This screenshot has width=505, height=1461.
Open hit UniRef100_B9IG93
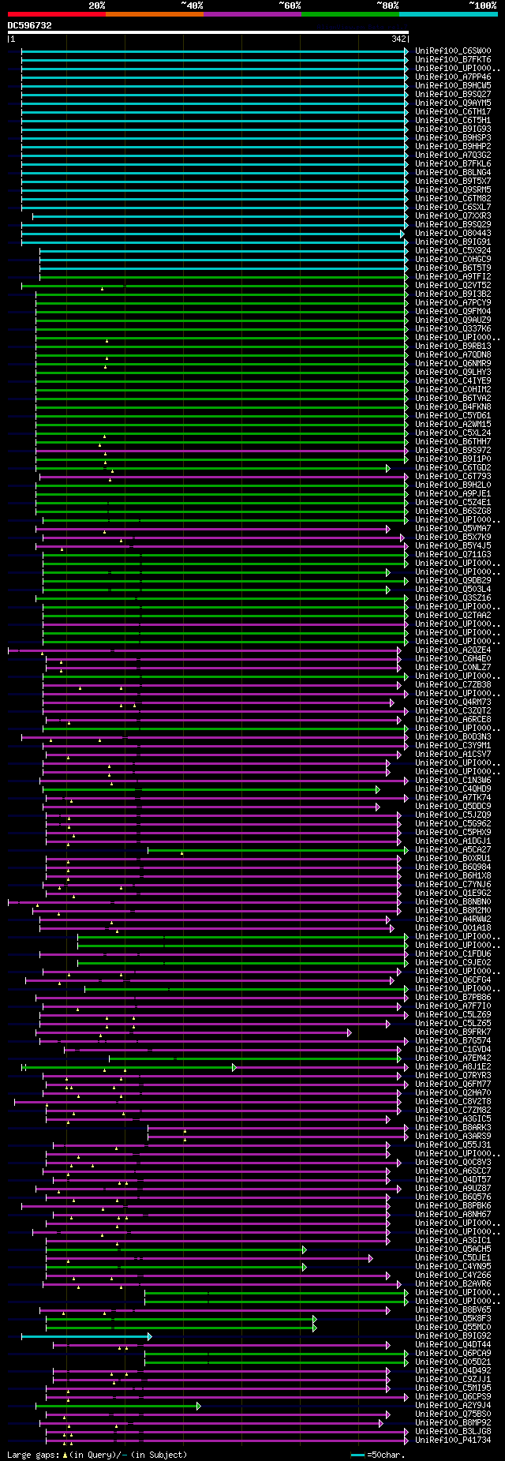pyautogui.click(x=453, y=129)
